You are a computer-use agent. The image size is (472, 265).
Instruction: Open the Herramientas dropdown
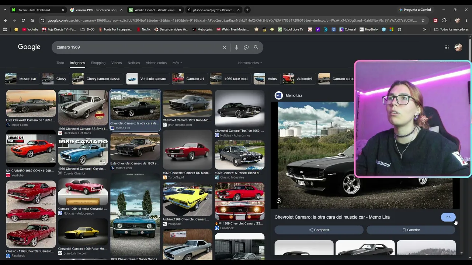pos(250,63)
